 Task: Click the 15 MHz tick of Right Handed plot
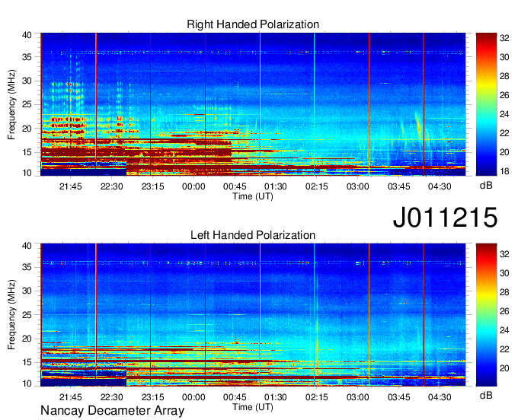[x=27, y=152]
